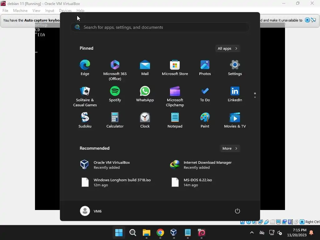The height and width of the screenshot is (240, 320).
Task: Open Notepad from the taskbar
Action: (x=187, y=232)
